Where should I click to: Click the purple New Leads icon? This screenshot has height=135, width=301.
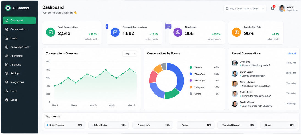tap(178, 32)
